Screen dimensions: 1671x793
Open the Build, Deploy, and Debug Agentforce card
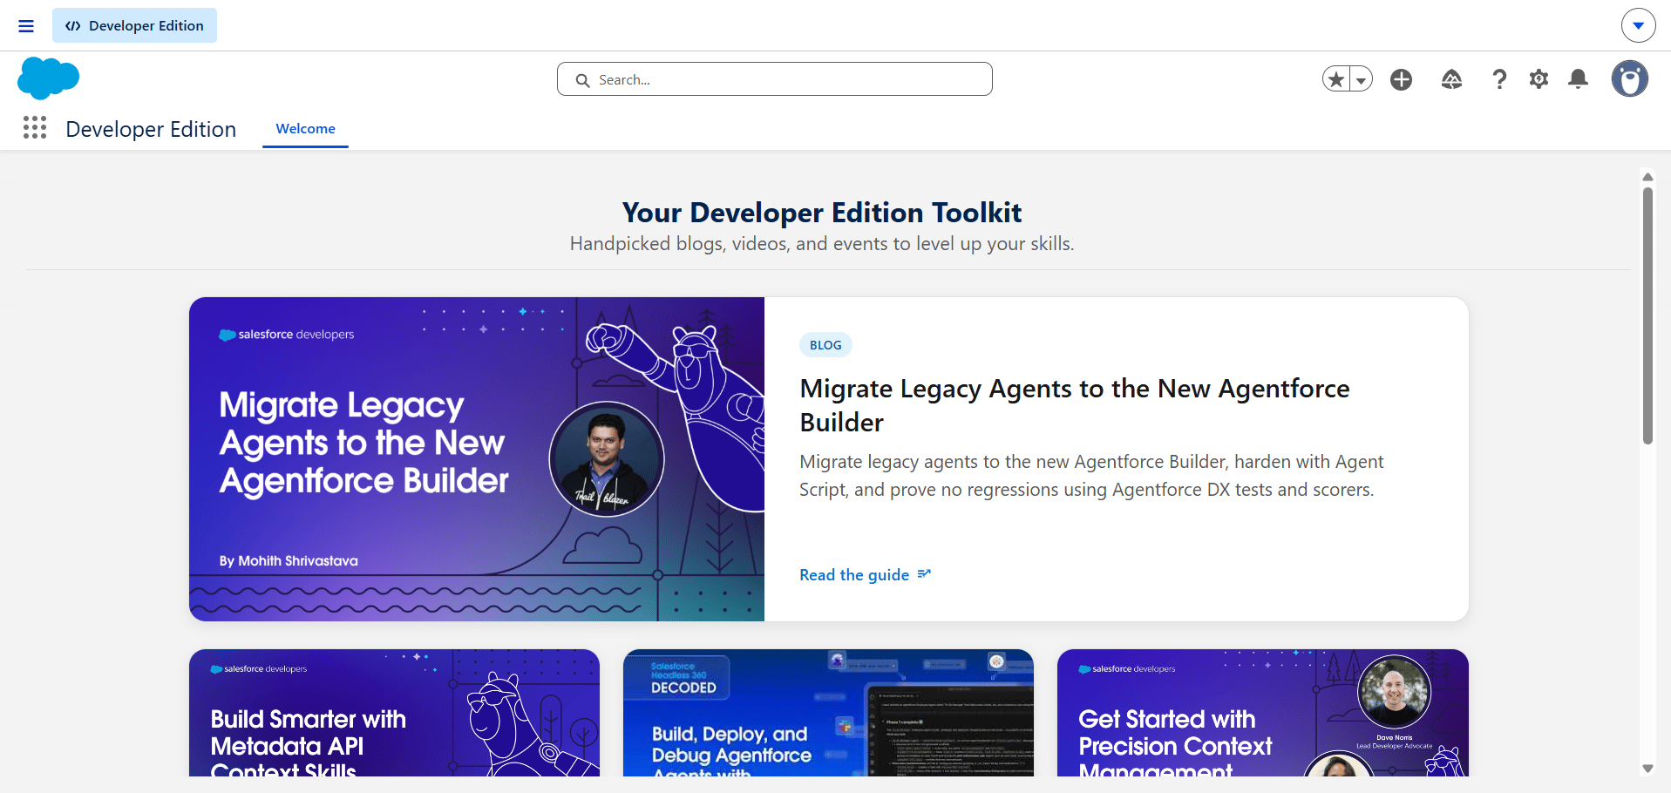[828, 713]
